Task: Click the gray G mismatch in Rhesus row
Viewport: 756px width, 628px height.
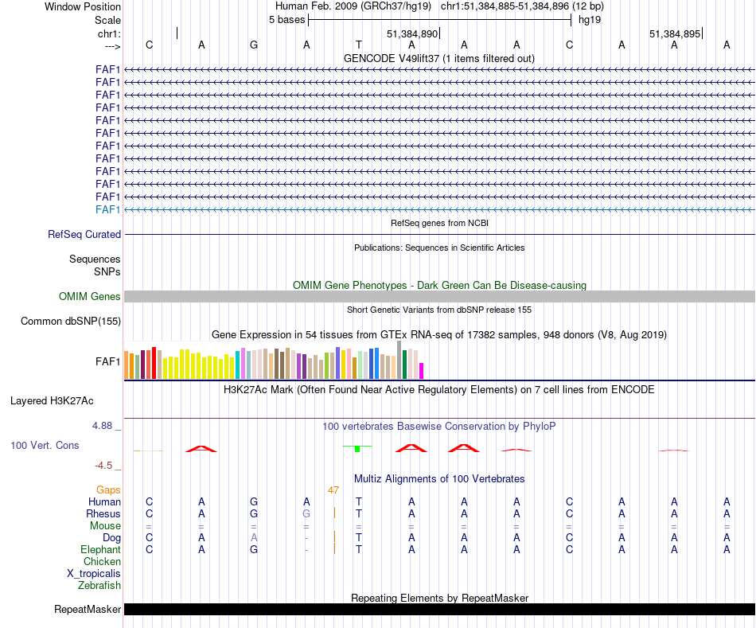Action: pyautogui.click(x=306, y=513)
